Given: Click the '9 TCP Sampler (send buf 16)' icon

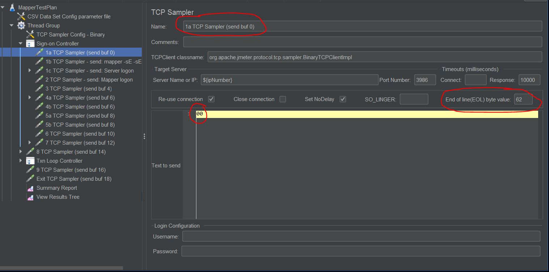Looking at the screenshot, I should pos(30,170).
